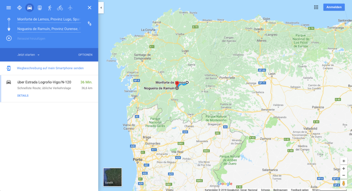This screenshot has height=191, width=352.
Task: Activate the driving mode car icon
Action: coord(30,8)
